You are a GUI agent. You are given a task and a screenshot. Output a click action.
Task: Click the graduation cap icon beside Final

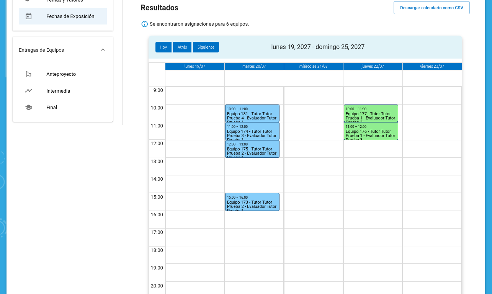[x=28, y=108]
